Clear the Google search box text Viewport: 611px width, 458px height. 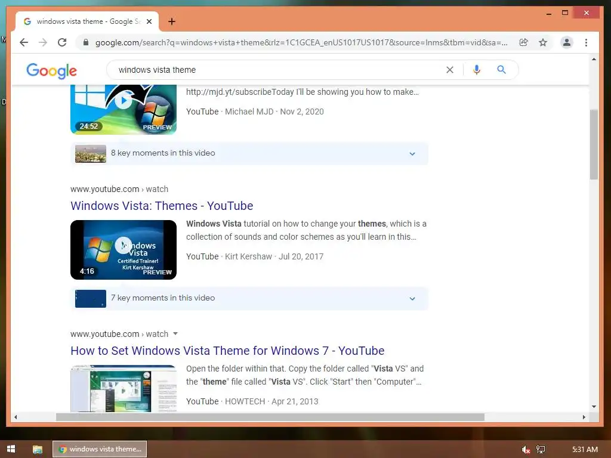coord(450,70)
